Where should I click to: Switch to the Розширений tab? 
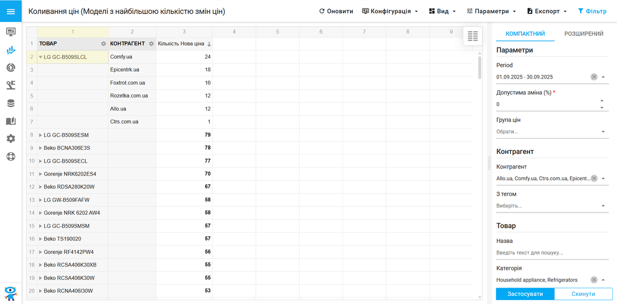coord(584,34)
